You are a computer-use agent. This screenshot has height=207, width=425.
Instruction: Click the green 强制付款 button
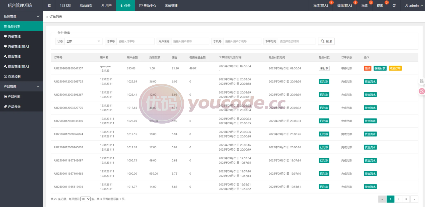[x=380, y=68]
